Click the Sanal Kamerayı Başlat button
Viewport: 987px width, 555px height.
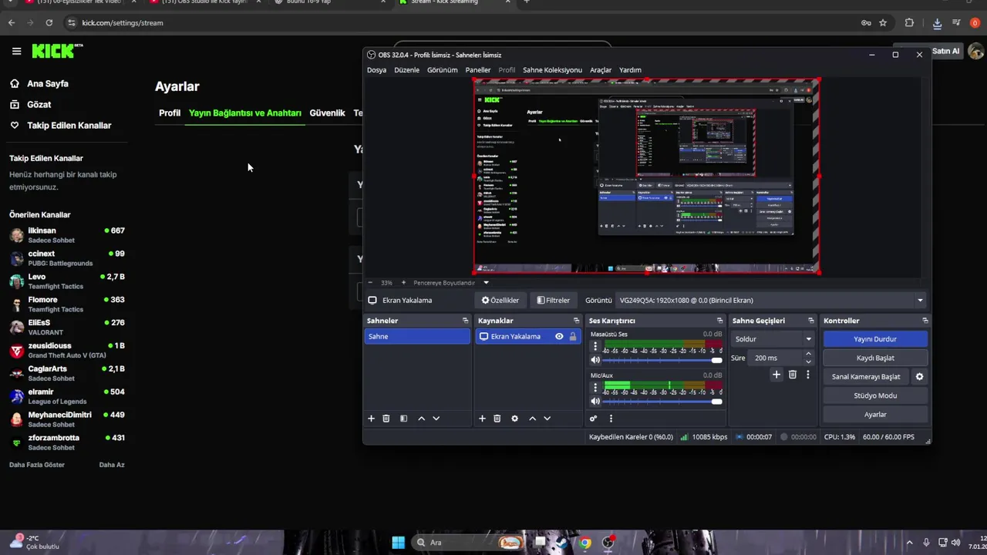(x=866, y=377)
